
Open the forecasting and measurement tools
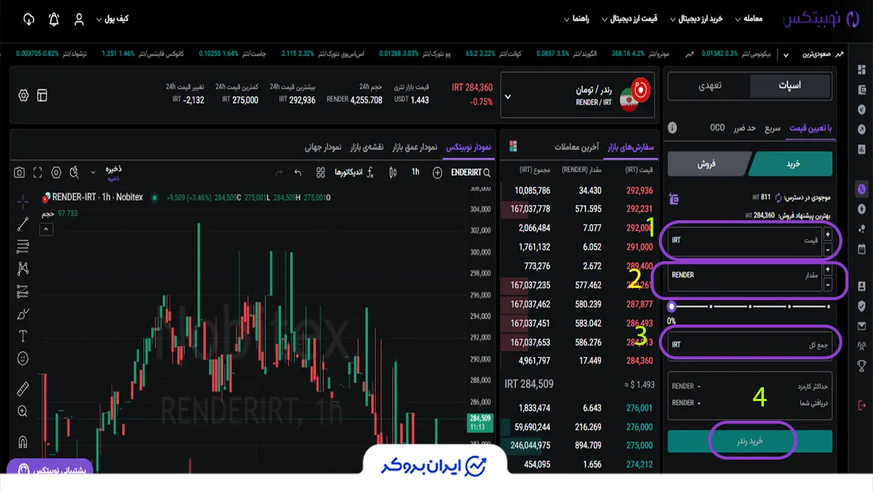pos(23,291)
